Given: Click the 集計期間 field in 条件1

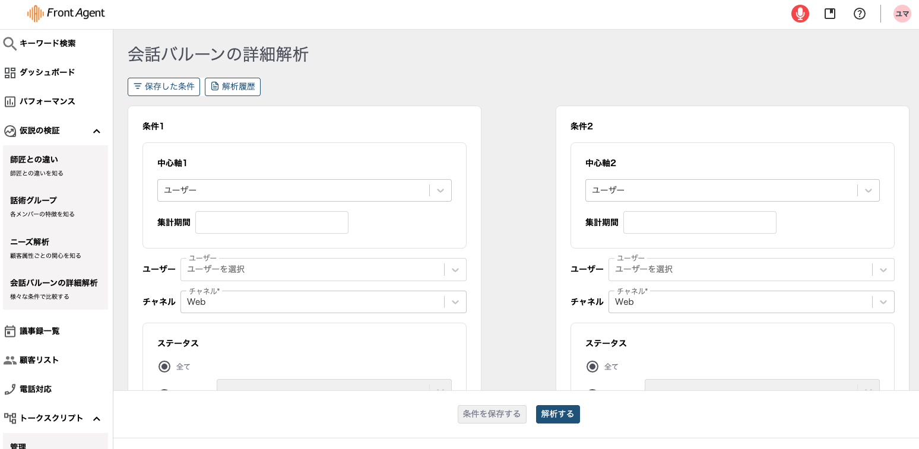Looking at the screenshot, I should 272,222.
